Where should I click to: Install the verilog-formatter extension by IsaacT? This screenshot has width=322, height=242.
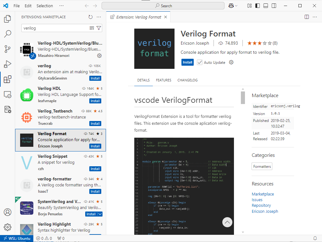click(x=95, y=191)
